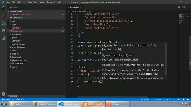191x107 pixels.
Task: Split the editor to the right
Action: pyautogui.click(x=184, y=7)
